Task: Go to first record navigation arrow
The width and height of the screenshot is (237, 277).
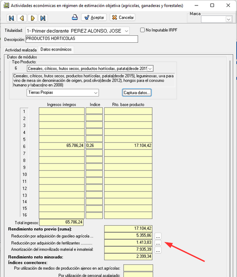Action: click(x=12, y=18)
